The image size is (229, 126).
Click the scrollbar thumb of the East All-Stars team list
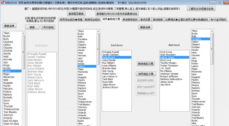pyautogui.click(x=23, y=52)
